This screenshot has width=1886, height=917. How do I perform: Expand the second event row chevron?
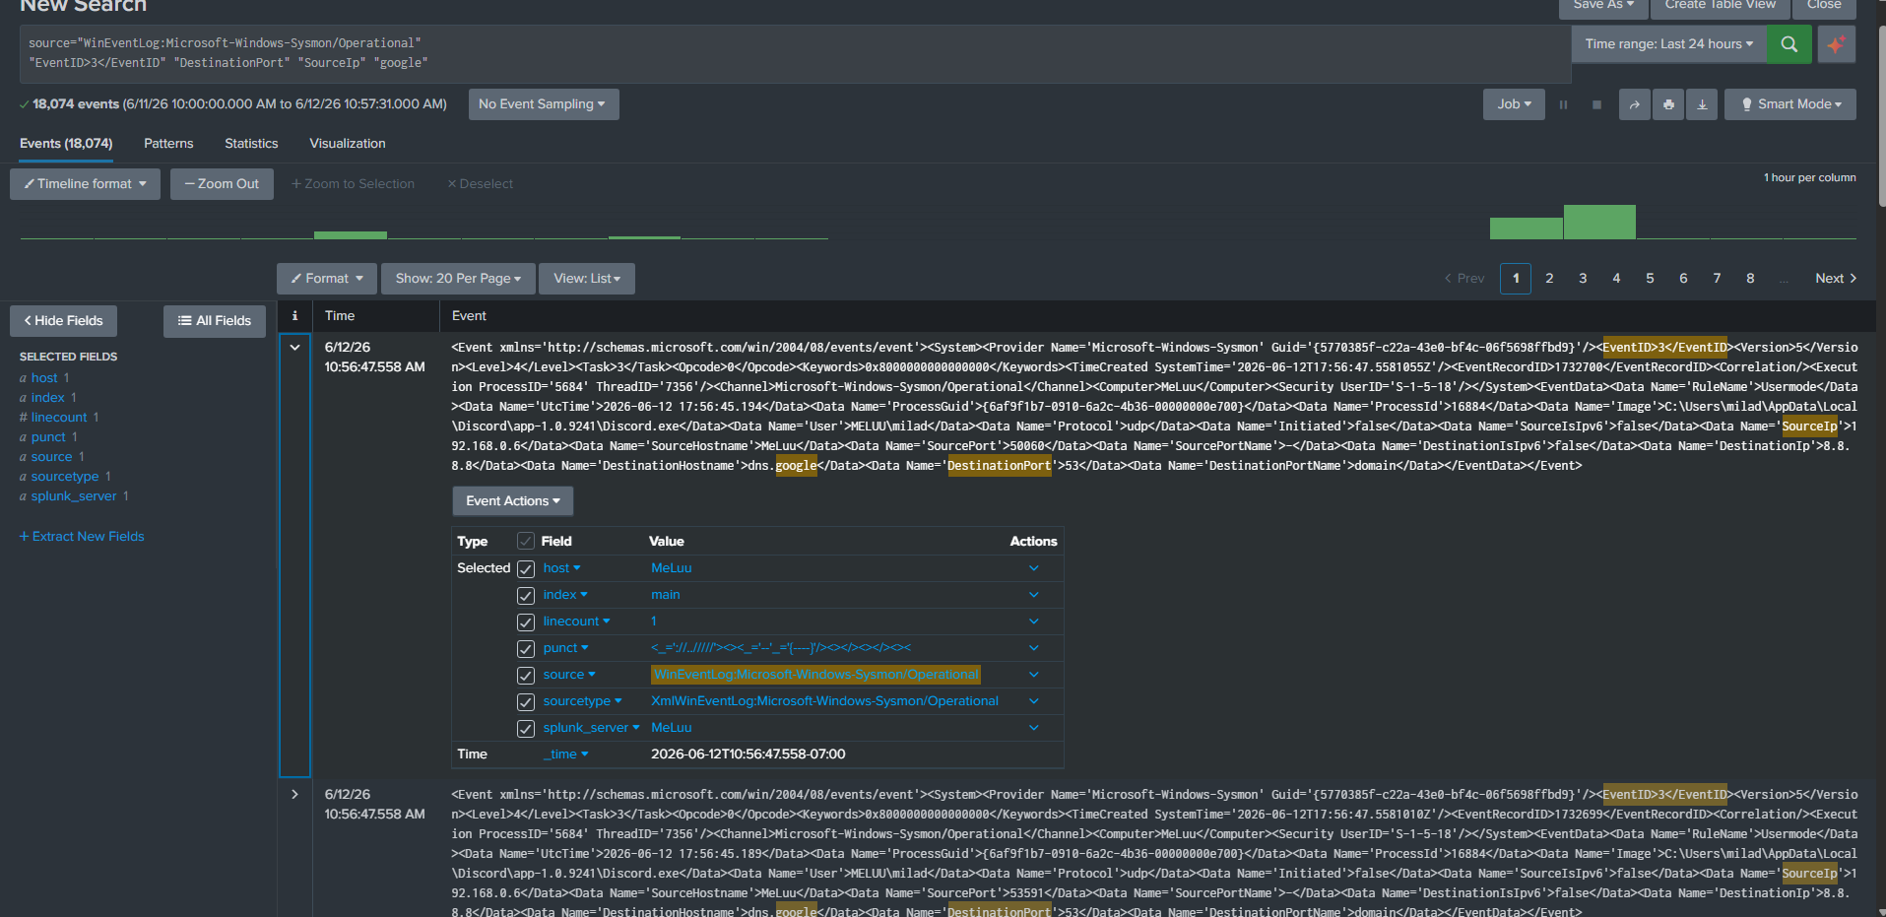point(294,794)
